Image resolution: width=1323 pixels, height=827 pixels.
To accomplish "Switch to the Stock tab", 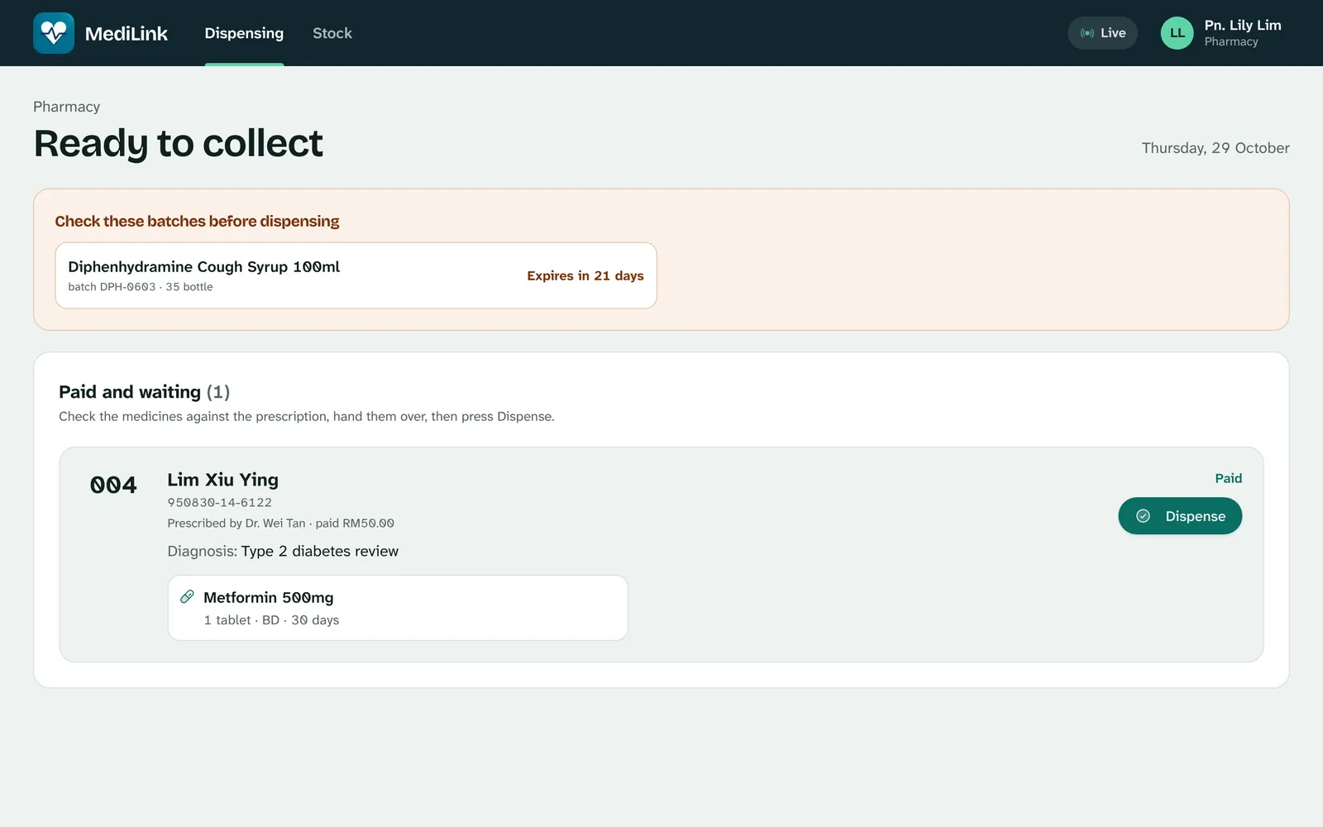I will coord(332,33).
